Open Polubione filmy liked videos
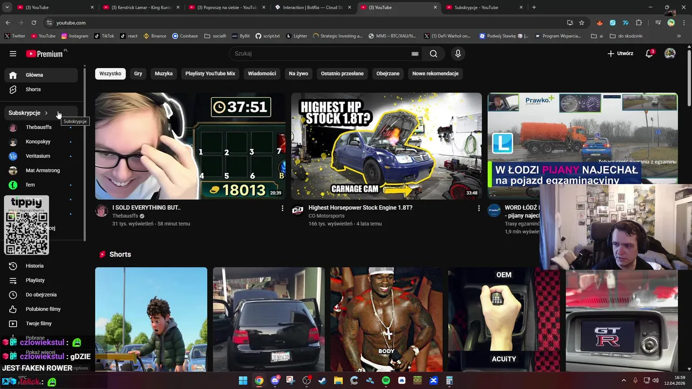 [41, 309]
